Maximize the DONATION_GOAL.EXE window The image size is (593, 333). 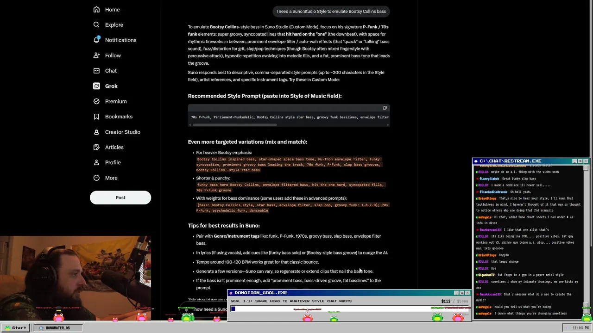tap(461, 293)
